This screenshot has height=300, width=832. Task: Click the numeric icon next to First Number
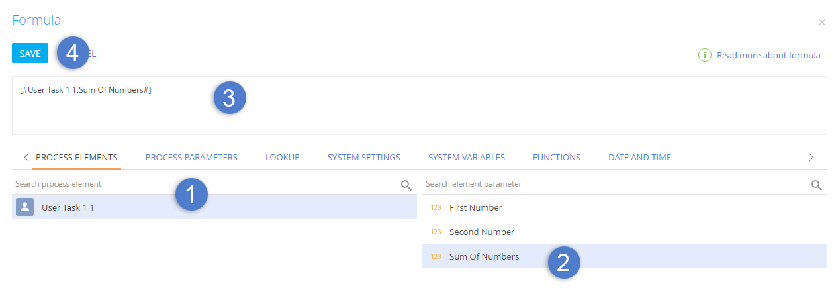click(436, 208)
